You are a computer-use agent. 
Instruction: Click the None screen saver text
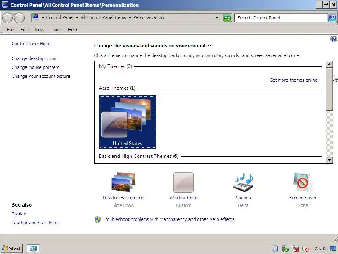(x=303, y=205)
